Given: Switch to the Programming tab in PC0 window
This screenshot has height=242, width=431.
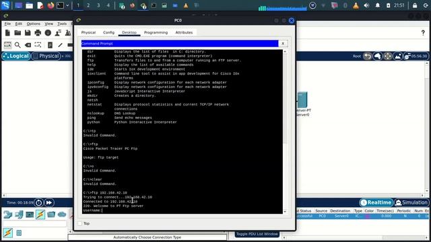Looking at the screenshot, I should 156,32.
